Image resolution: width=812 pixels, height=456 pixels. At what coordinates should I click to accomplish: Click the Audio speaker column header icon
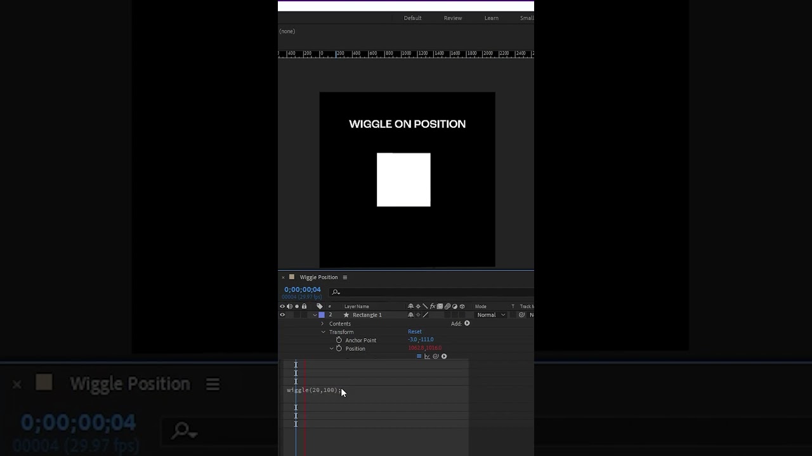tap(289, 307)
